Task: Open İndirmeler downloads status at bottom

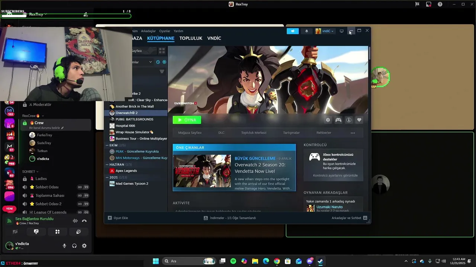Action: click(x=230, y=218)
